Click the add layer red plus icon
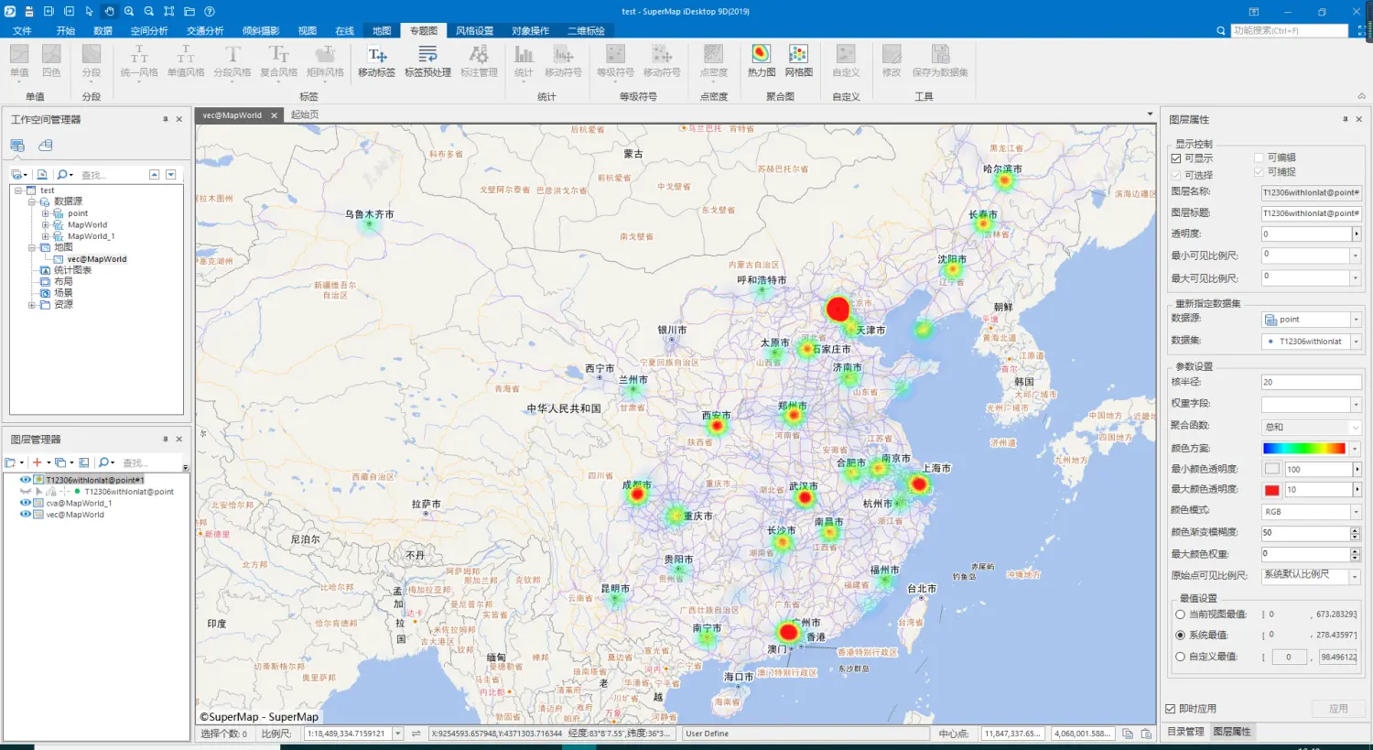This screenshot has height=750, width=1373. (x=38, y=462)
